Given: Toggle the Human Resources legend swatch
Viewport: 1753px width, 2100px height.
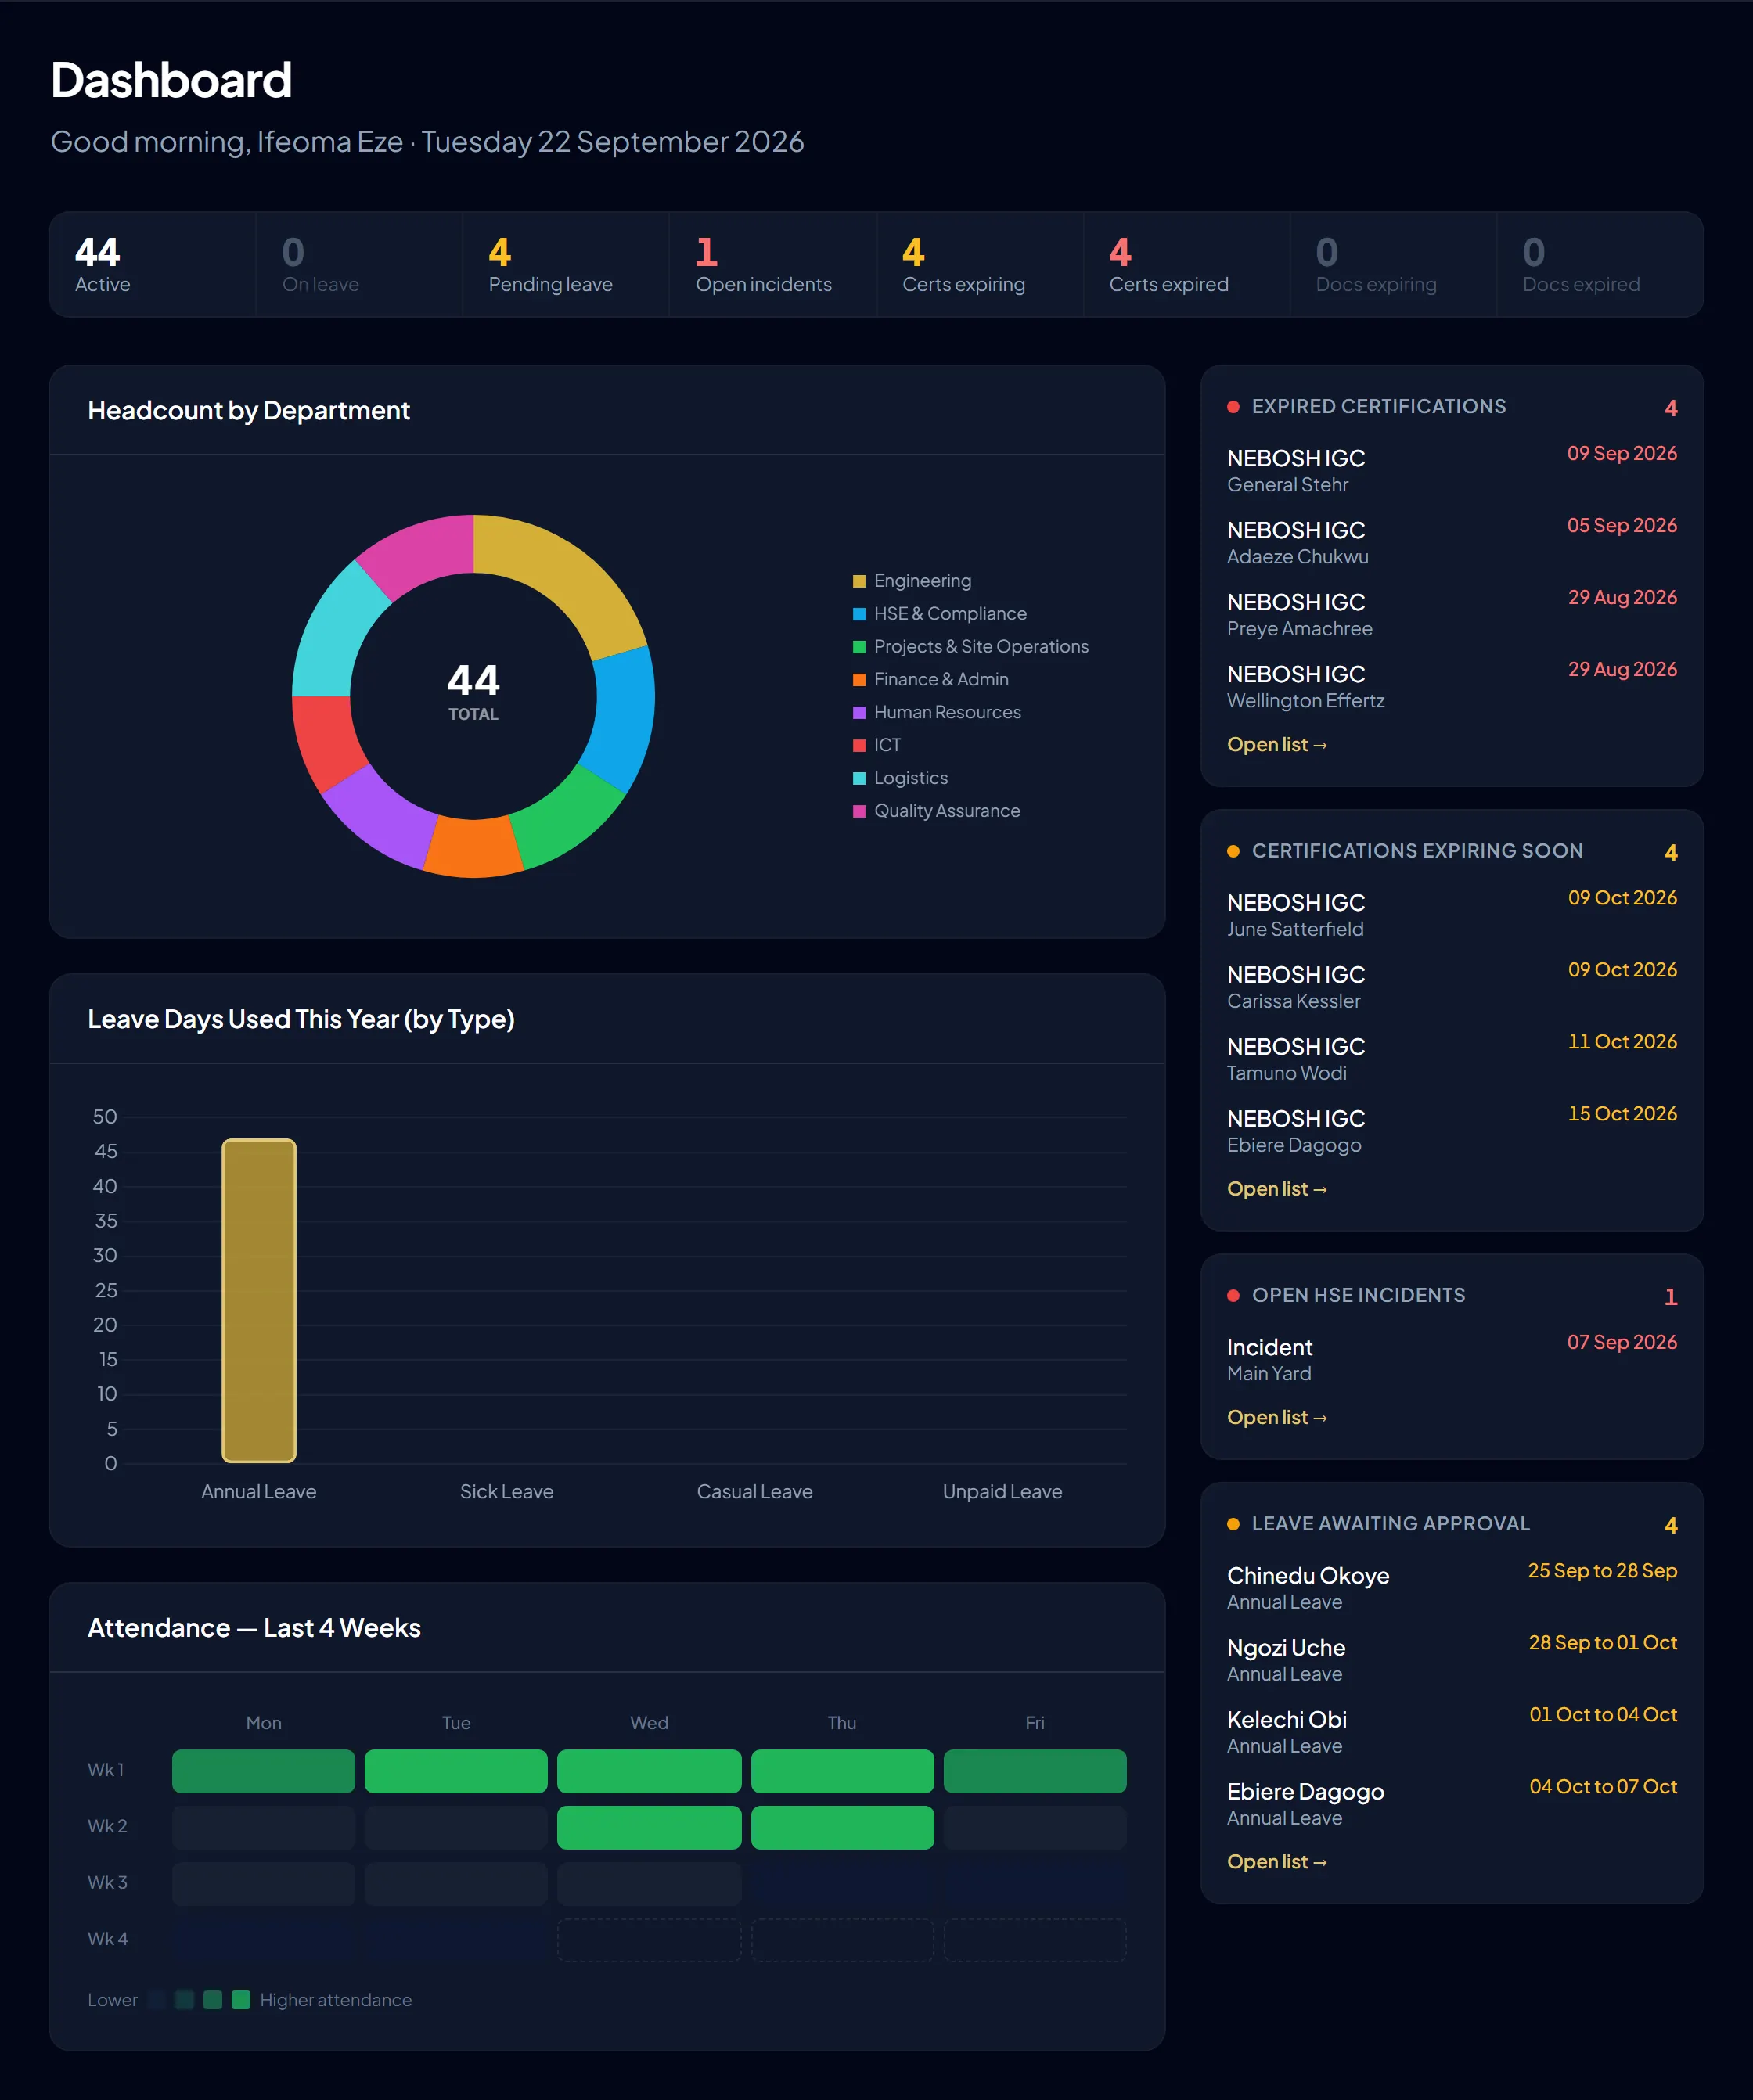Looking at the screenshot, I should [x=859, y=713].
